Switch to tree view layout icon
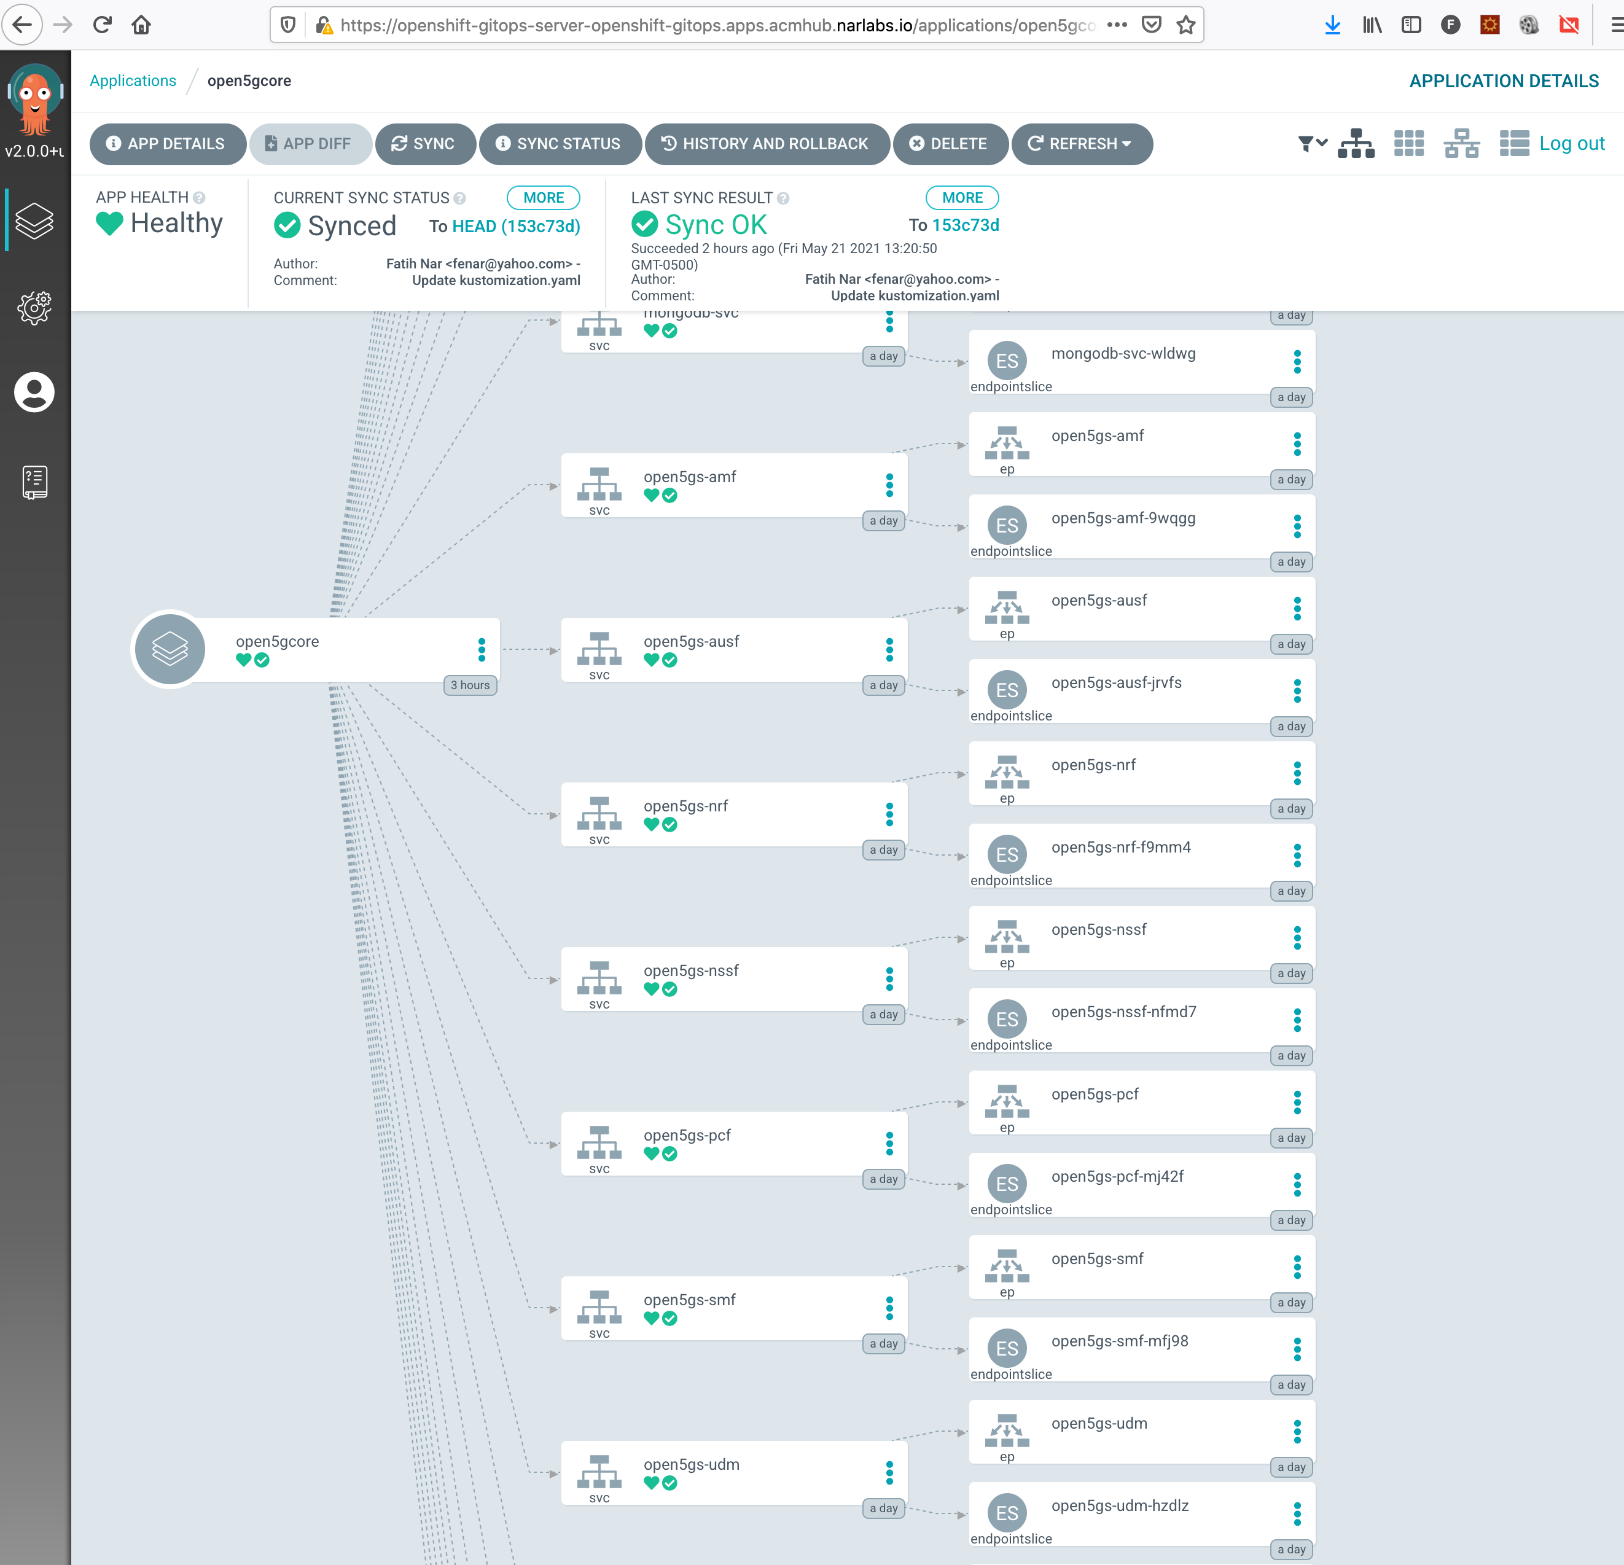The height and width of the screenshot is (1565, 1624). [1356, 144]
